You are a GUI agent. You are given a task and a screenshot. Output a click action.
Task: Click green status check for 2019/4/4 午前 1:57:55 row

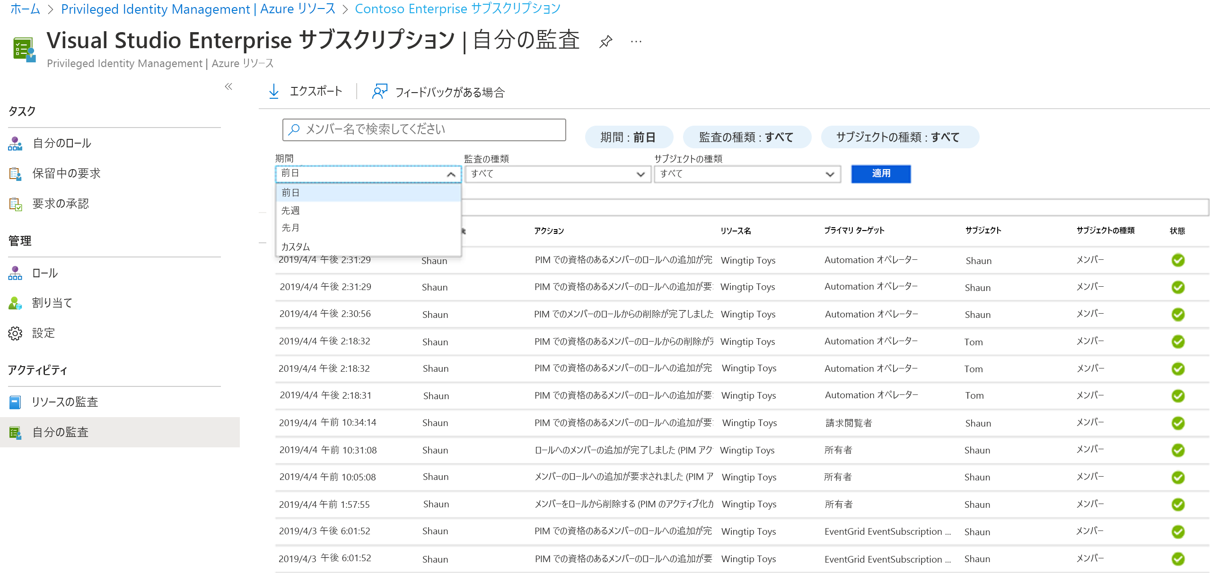(1178, 505)
